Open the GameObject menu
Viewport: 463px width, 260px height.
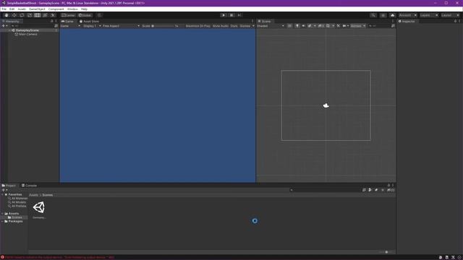[37, 9]
